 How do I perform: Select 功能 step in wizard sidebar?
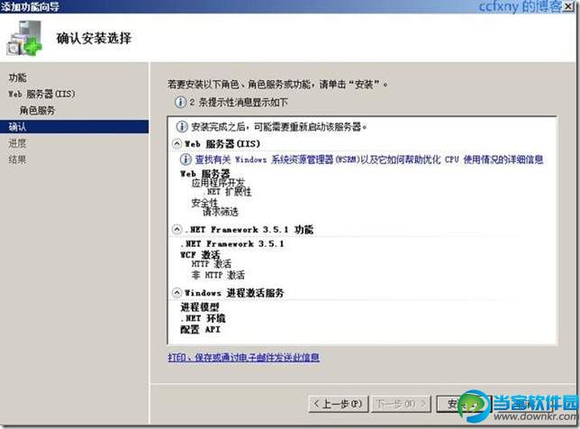tap(17, 78)
